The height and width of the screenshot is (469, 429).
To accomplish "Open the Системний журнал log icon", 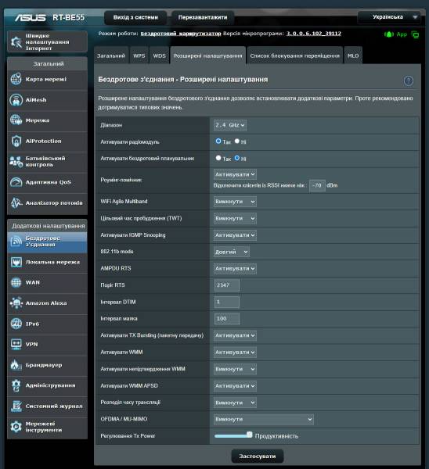I will (16, 406).
